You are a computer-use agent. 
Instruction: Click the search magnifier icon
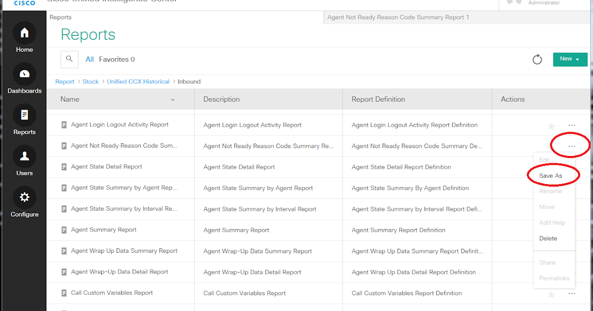pyautogui.click(x=69, y=59)
